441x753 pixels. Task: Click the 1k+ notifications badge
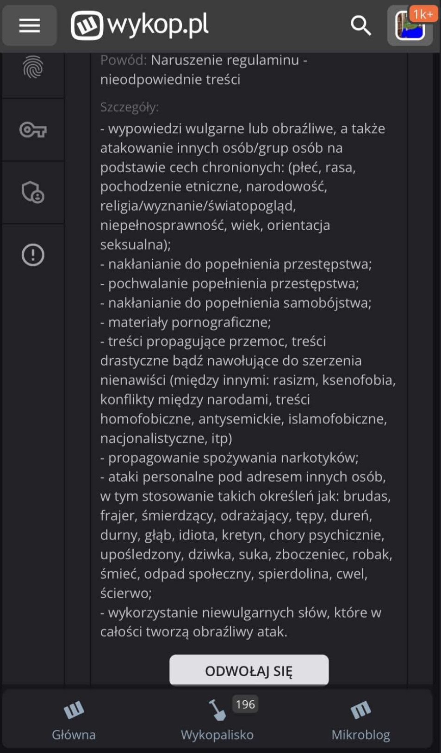pos(423,14)
